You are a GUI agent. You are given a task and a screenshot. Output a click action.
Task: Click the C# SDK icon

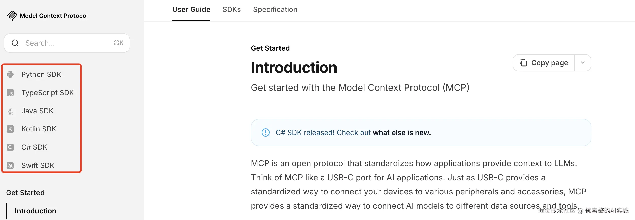coord(10,147)
